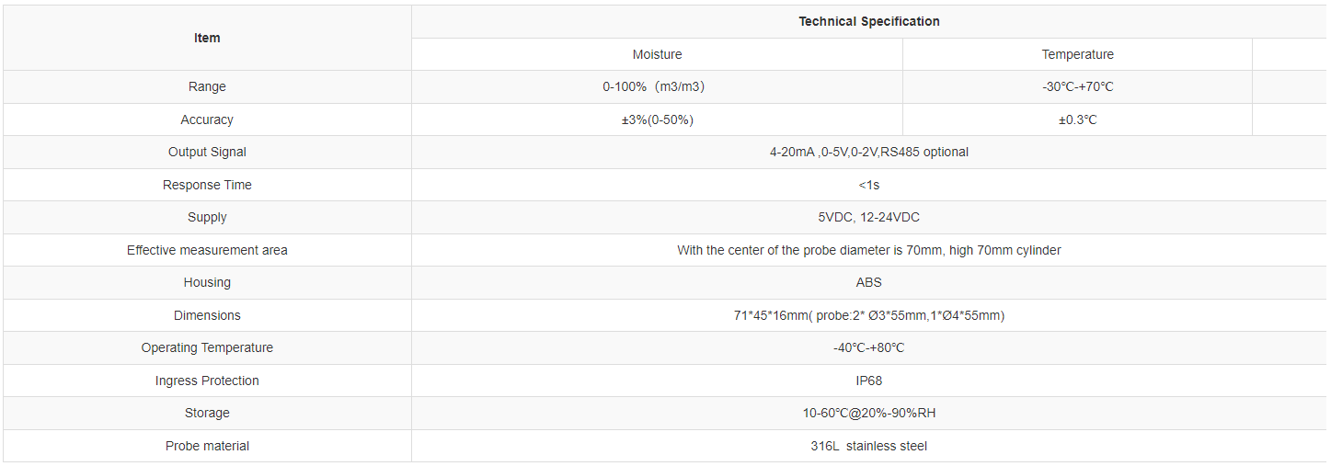Select the "4-20mA, 0-5V, 0-2V, RS485 optional" text
Screen dimensions: 1331x466
tap(868, 152)
